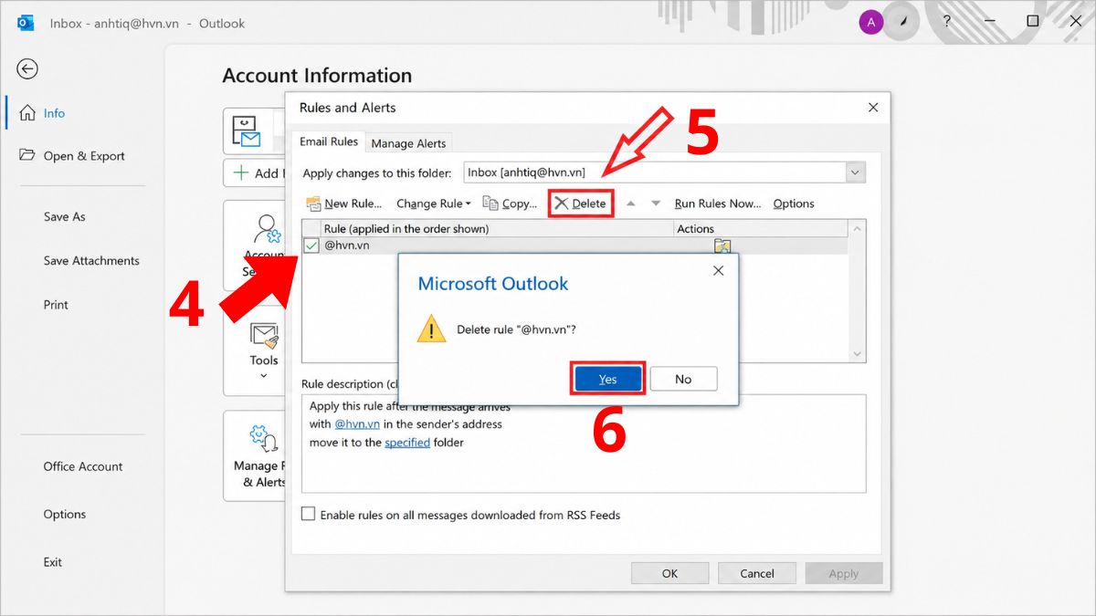The image size is (1096, 616).
Task: Click the move rule up arrow
Action: click(630, 204)
